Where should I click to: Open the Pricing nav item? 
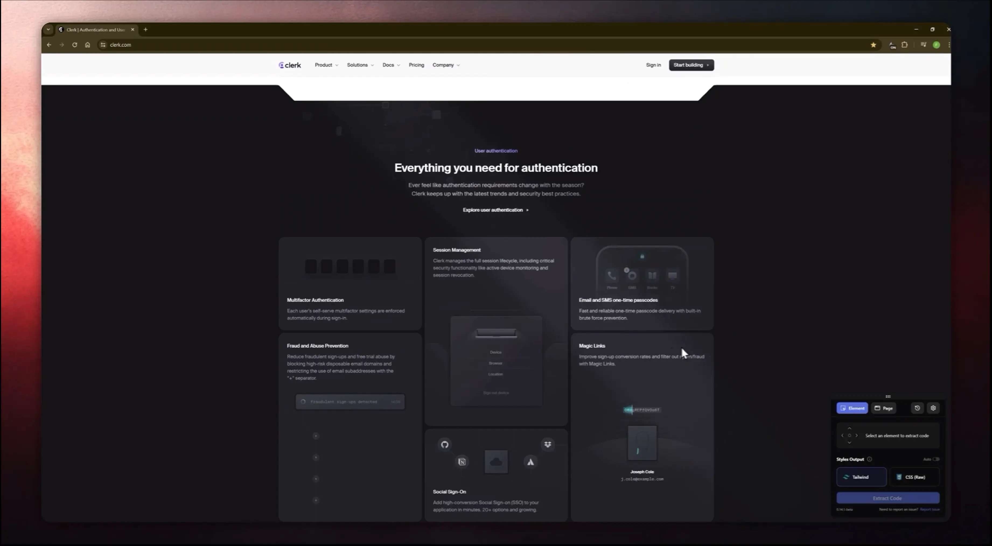pyautogui.click(x=416, y=65)
